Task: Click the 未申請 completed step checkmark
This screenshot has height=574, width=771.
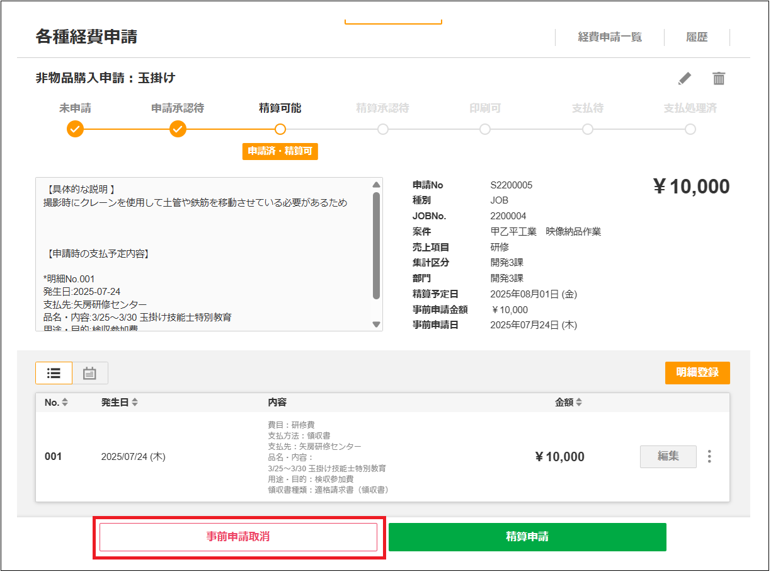Action: click(75, 129)
